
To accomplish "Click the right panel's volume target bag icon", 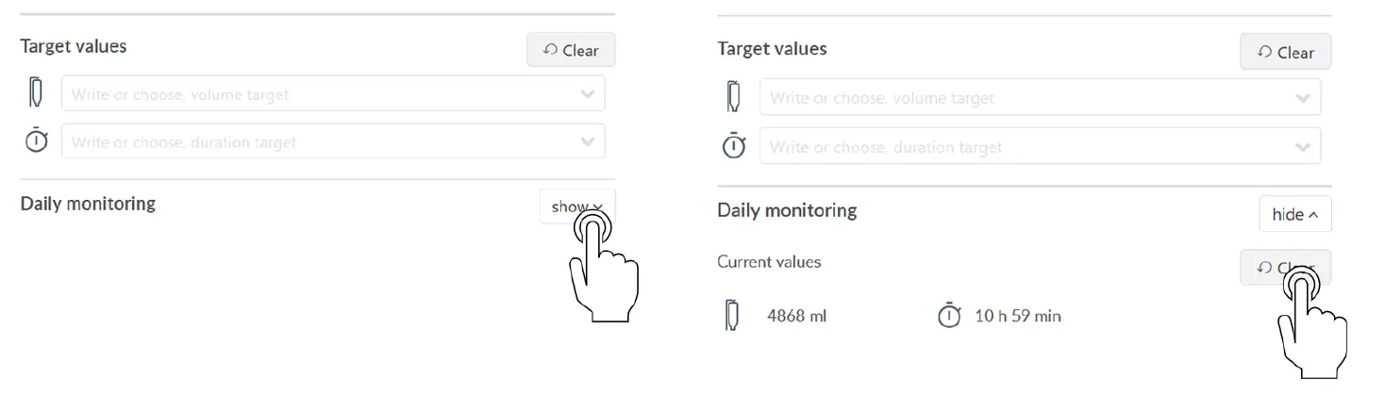I will (x=734, y=97).
